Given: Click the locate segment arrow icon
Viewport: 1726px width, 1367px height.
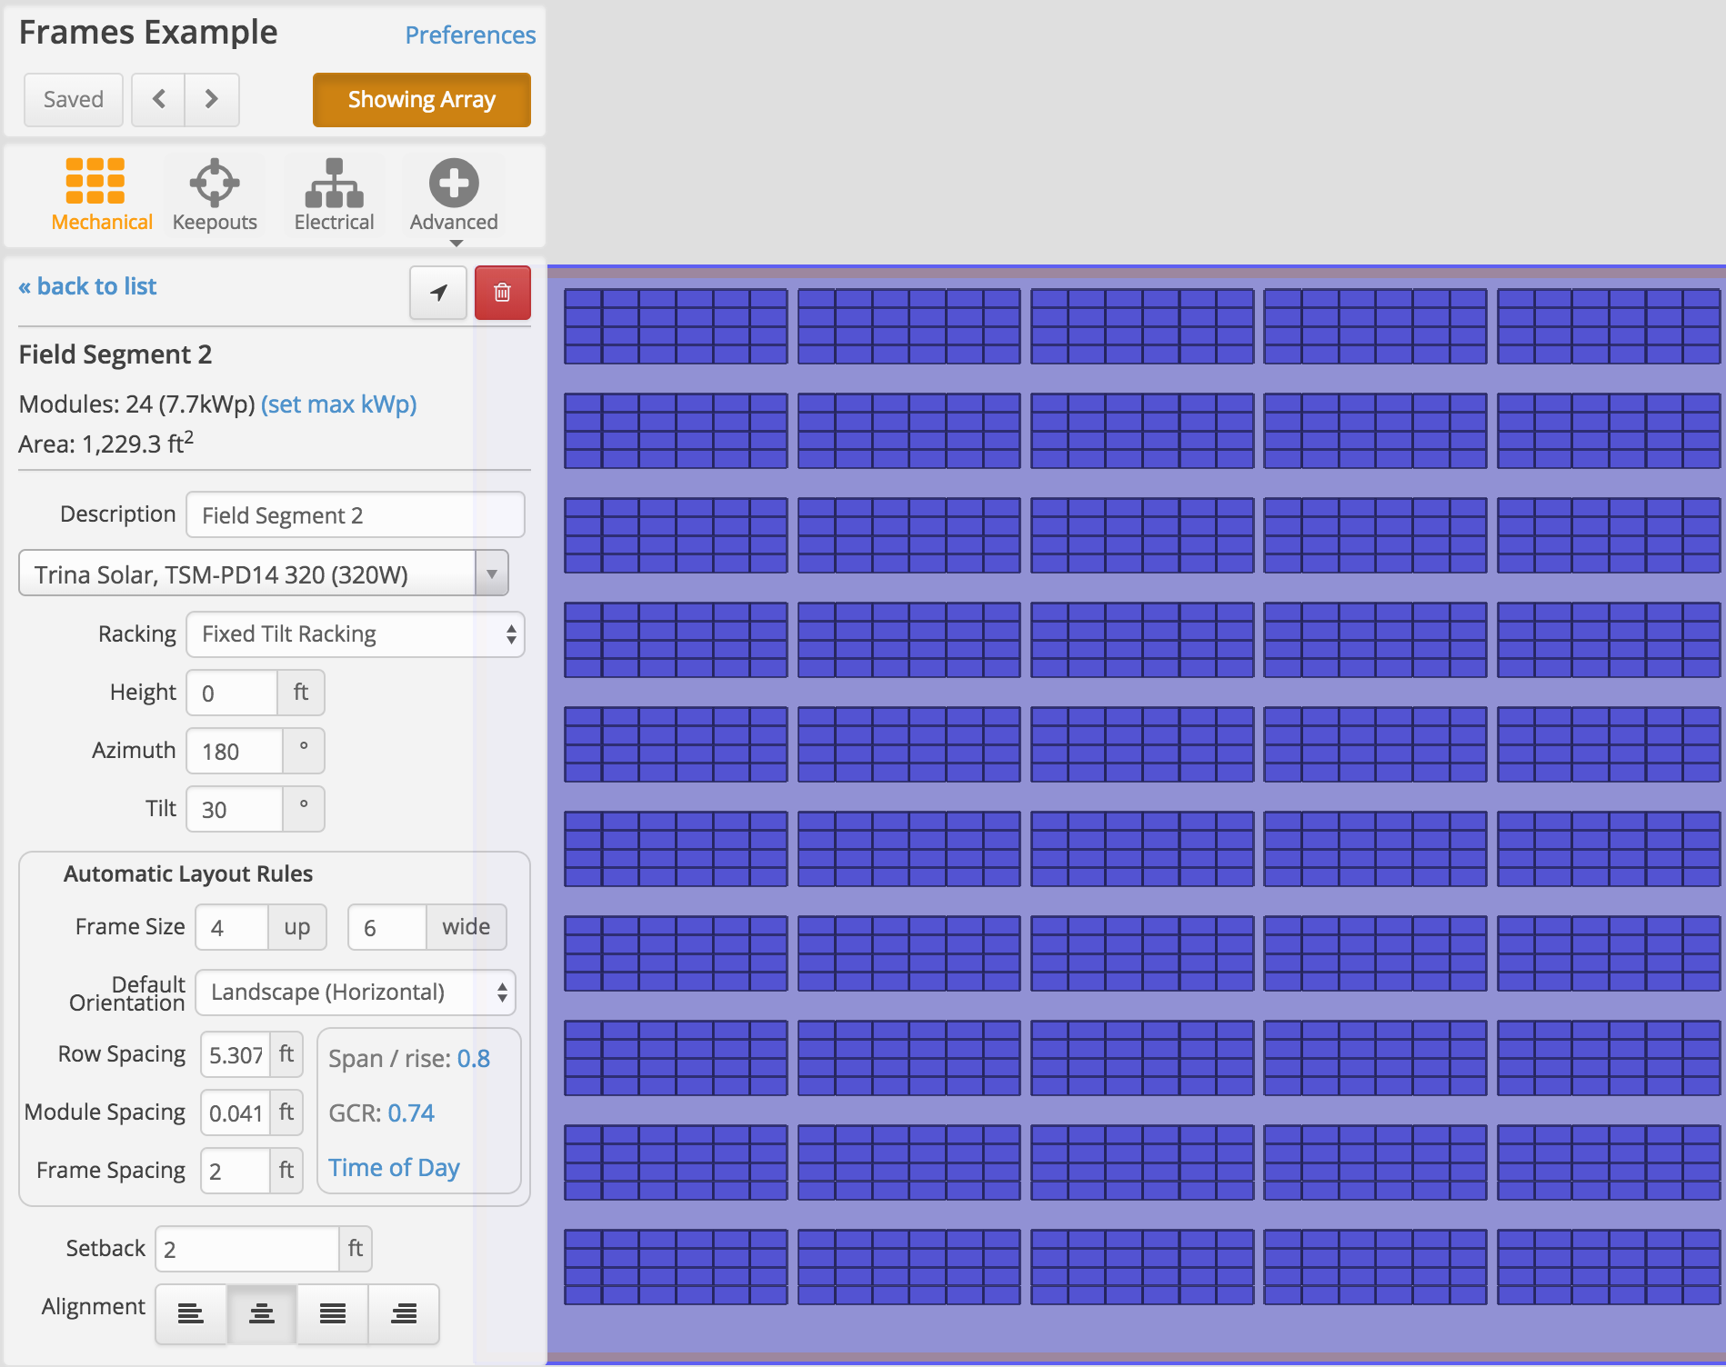Looking at the screenshot, I should tap(438, 293).
